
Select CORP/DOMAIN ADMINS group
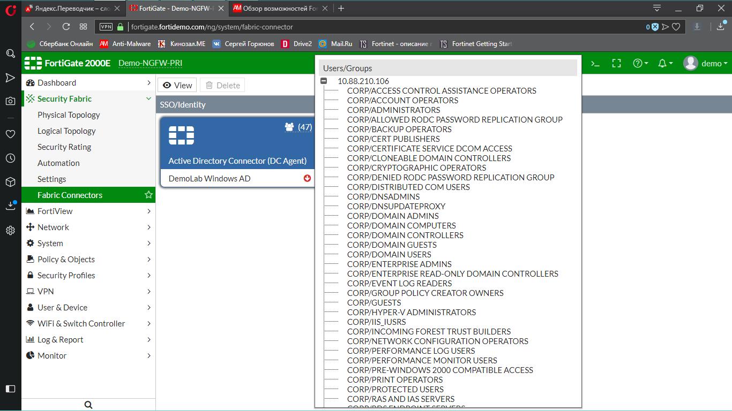393,216
